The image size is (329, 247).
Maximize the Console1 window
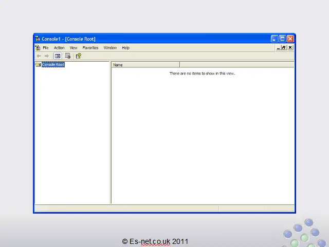282,39
